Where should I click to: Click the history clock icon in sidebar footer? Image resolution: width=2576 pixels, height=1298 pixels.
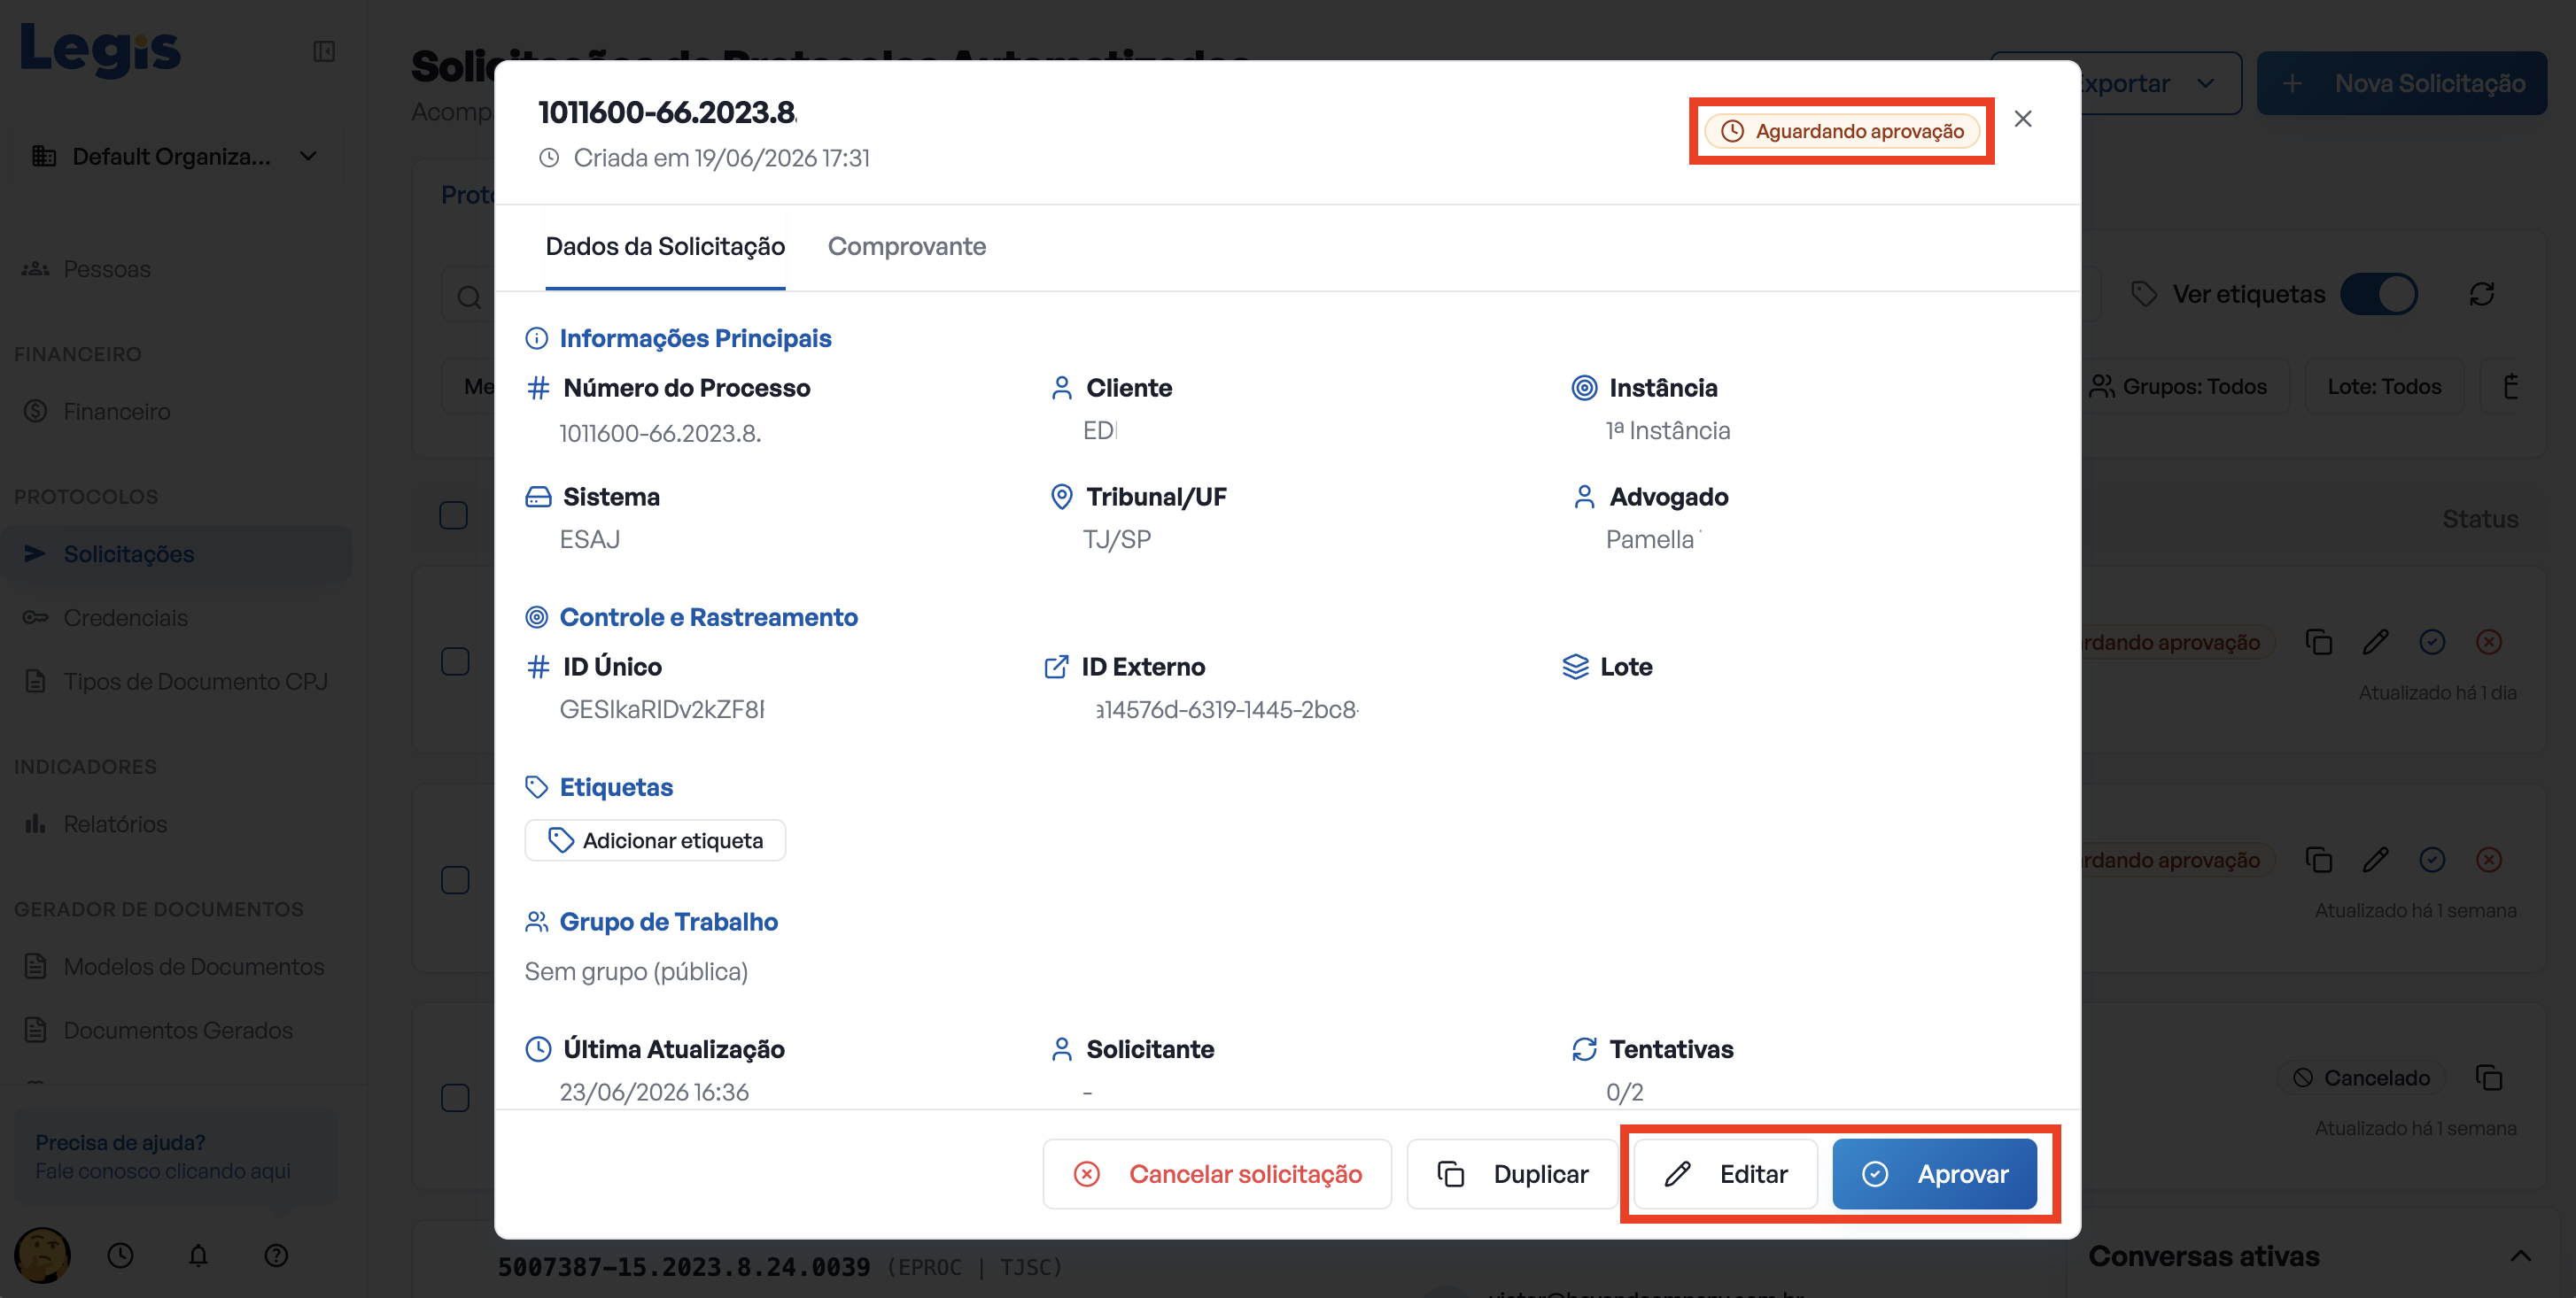tap(120, 1255)
